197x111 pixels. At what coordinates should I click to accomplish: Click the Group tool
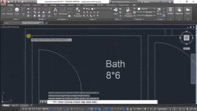(159, 11)
